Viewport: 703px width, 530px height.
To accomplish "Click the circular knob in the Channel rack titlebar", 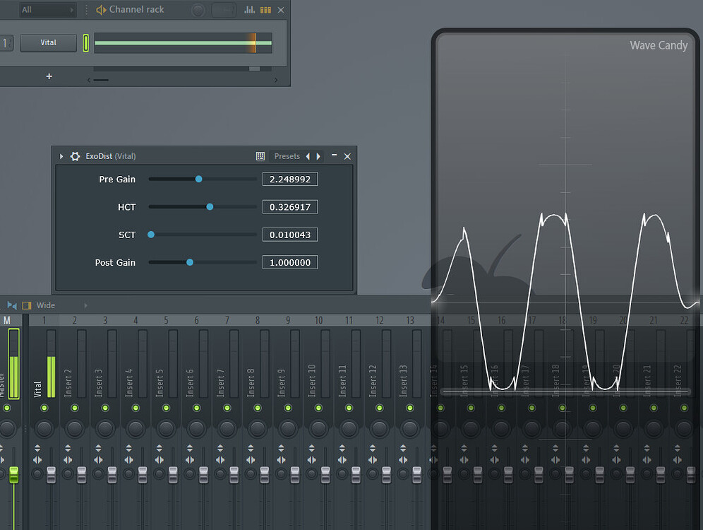I will click(x=196, y=9).
